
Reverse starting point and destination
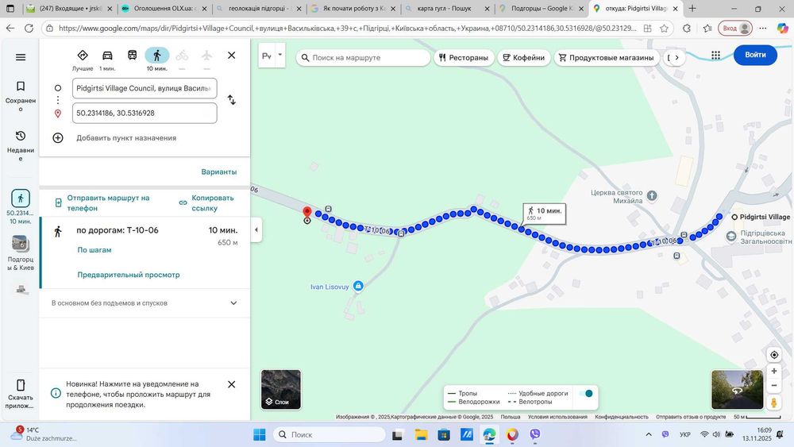[x=231, y=100]
